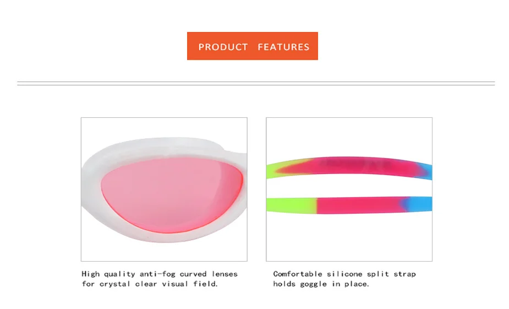Pick the green section of the lower strap

coord(291,205)
